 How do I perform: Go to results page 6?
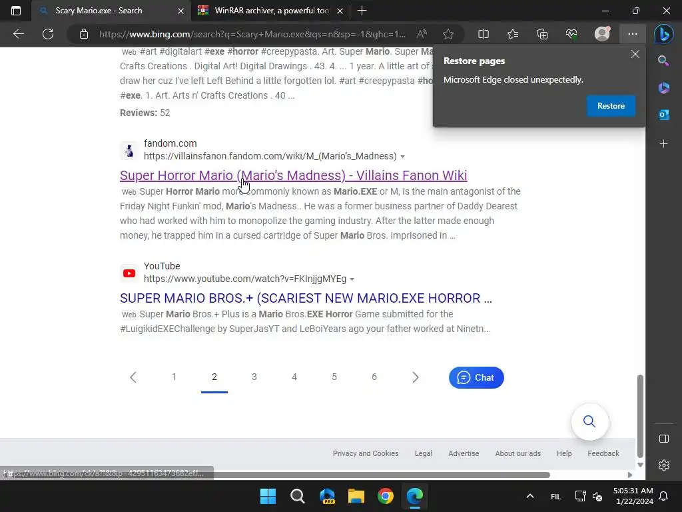[x=374, y=377]
